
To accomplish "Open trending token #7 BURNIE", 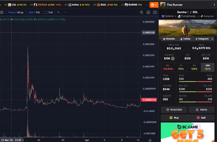I will coord(131,5).
